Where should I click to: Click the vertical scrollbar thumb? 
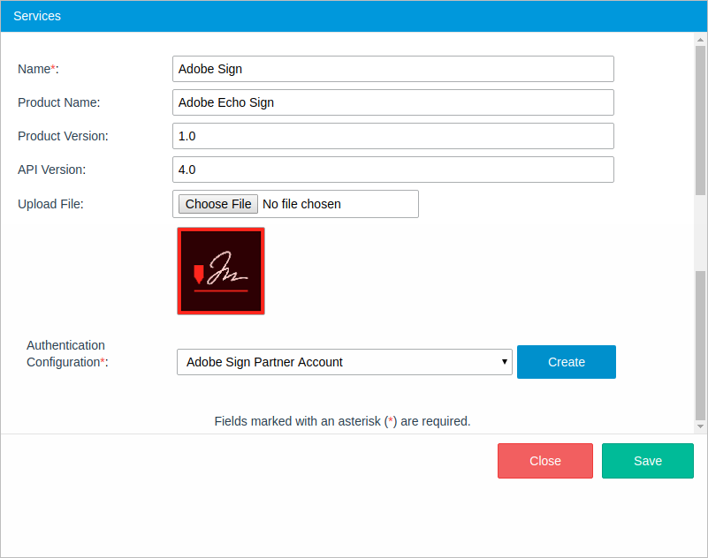point(700,119)
